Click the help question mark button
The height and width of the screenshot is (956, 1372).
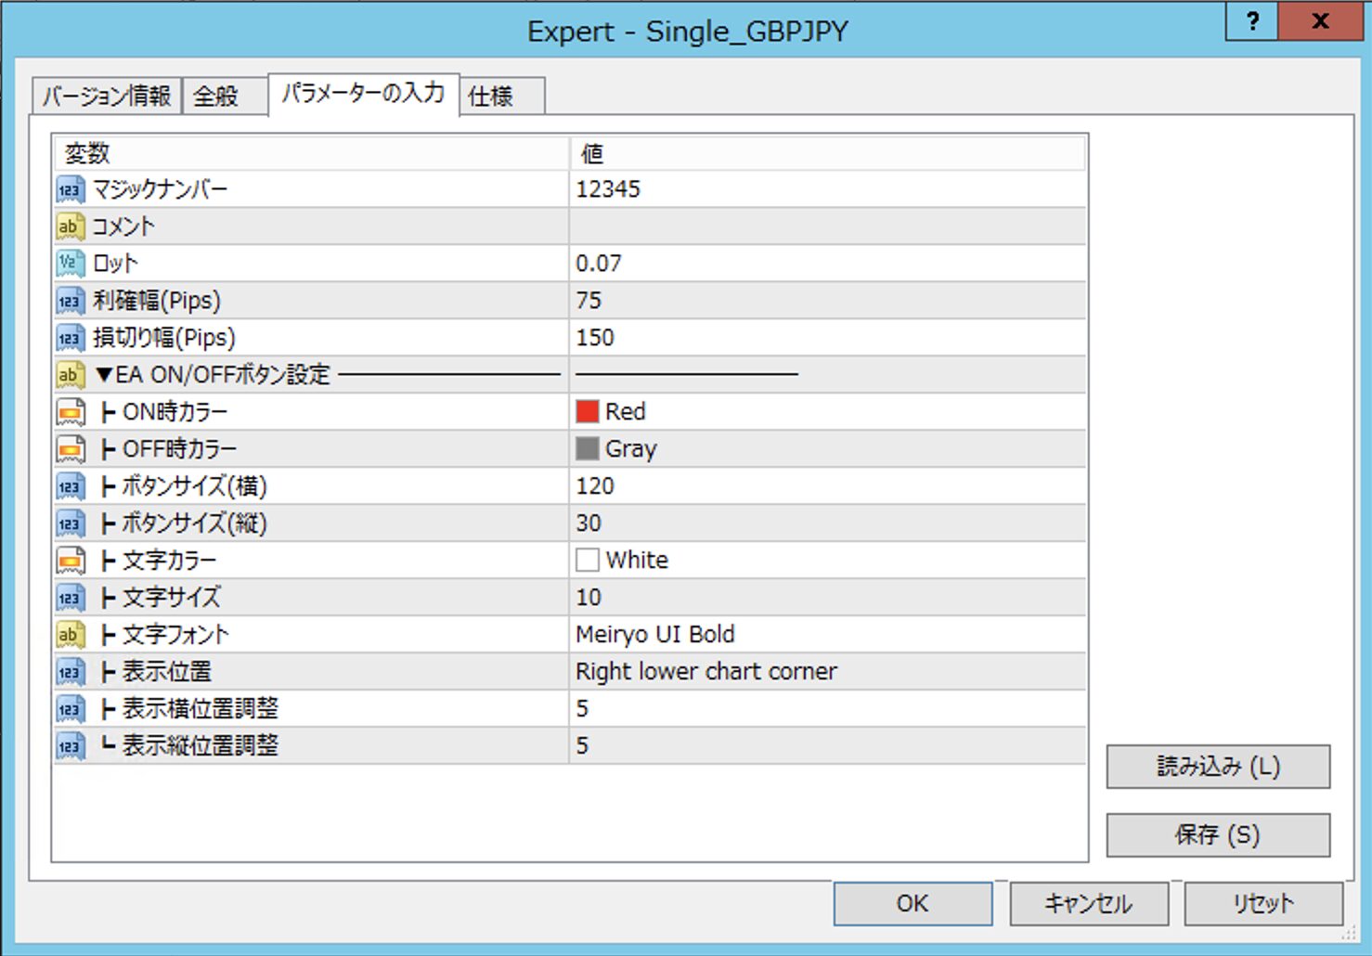pyautogui.click(x=1252, y=21)
